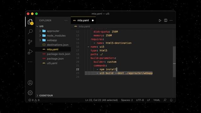This screenshot has height=113, width=201.
Task: Click 'npm install' command text
Action: click(108, 69)
